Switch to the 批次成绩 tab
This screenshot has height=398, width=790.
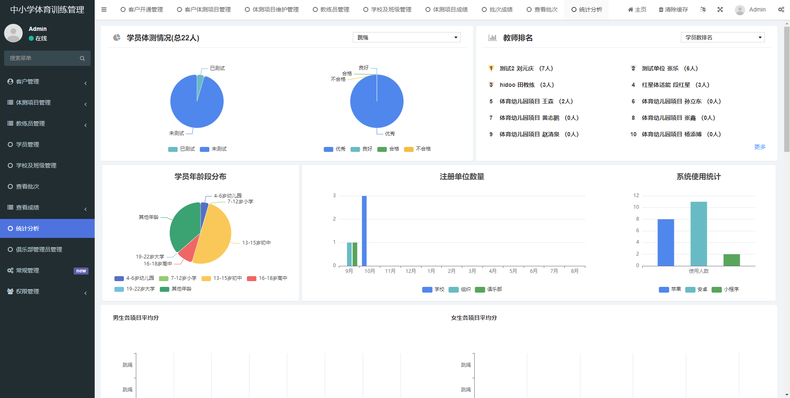coord(497,9)
